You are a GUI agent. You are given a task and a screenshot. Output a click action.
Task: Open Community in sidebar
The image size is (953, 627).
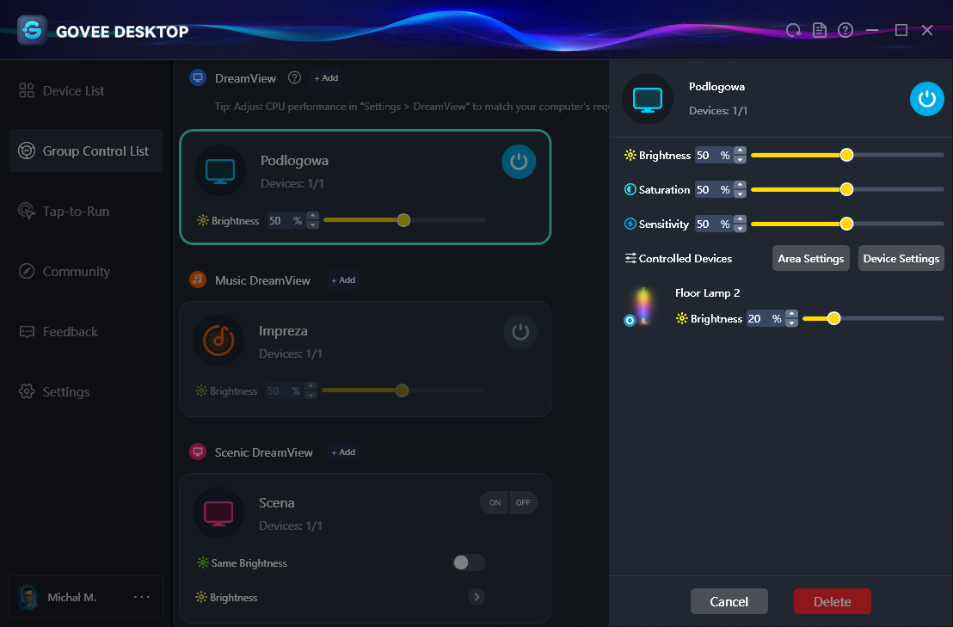click(86, 271)
